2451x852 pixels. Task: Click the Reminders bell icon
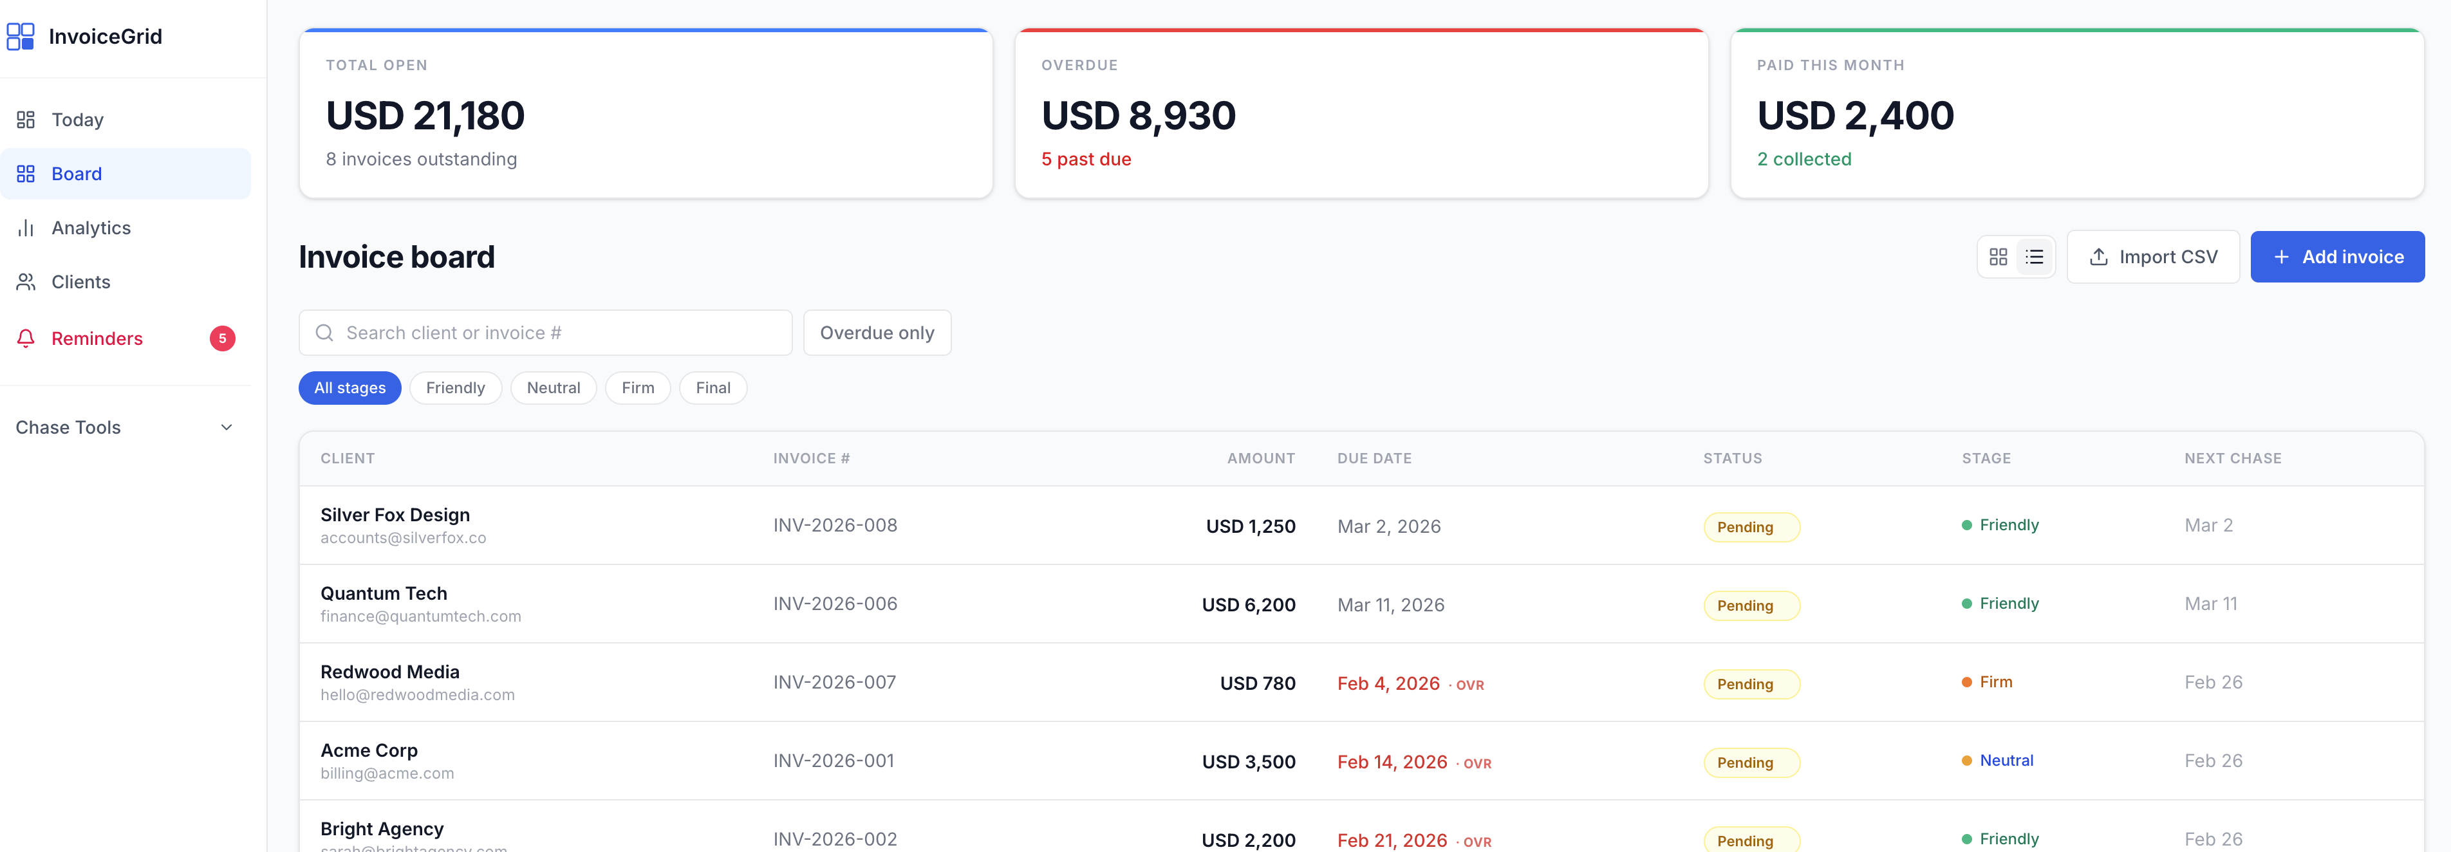pos(26,338)
